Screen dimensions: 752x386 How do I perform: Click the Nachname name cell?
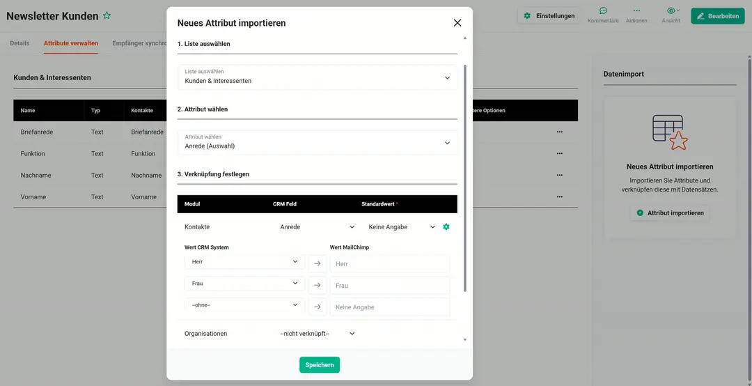tap(36, 176)
